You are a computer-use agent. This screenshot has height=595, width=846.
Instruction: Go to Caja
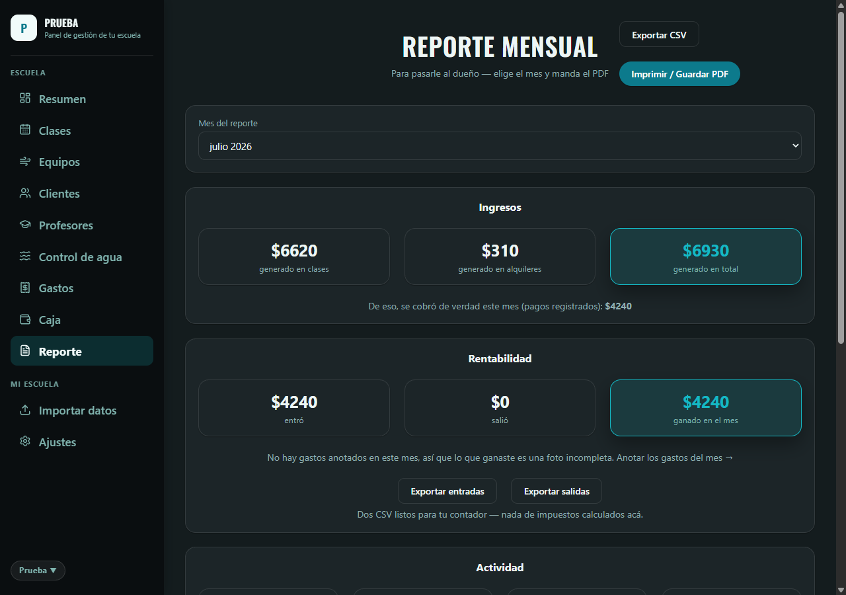(x=82, y=320)
